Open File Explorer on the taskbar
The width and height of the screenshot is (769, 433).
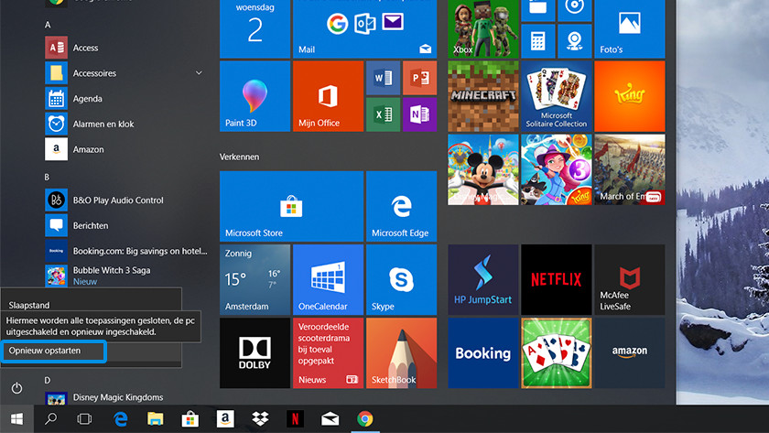[156, 418]
